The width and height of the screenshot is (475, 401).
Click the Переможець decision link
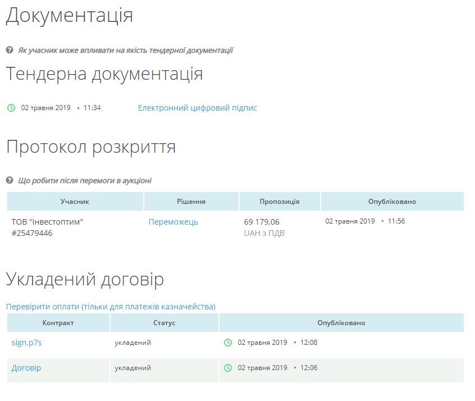click(x=173, y=222)
